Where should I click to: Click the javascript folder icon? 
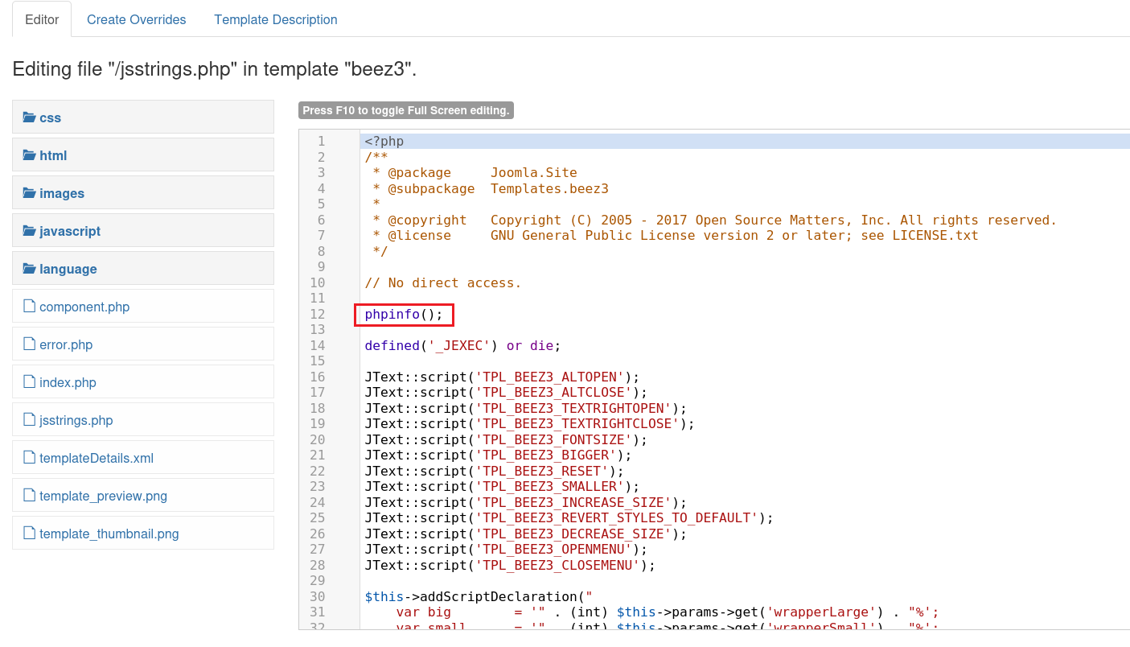[30, 231]
